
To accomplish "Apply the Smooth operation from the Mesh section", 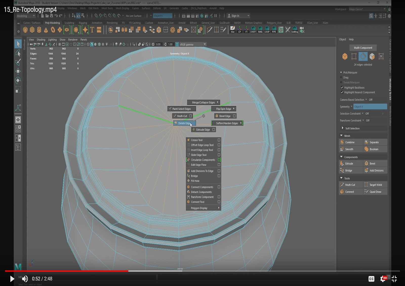I will coord(350,149).
